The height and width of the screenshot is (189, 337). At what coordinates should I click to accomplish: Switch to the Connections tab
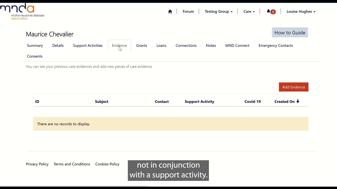point(186,45)
